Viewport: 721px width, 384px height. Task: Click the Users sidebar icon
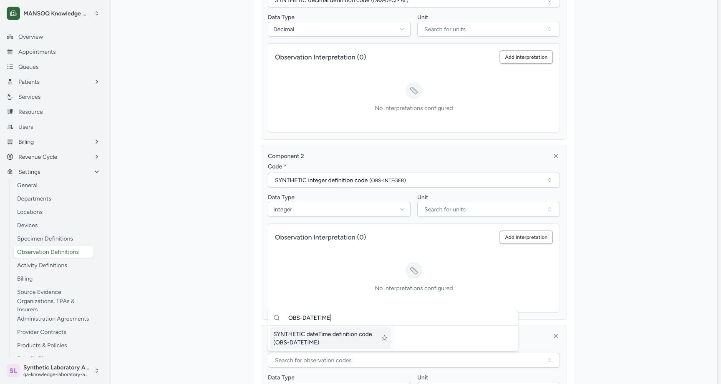10,127
